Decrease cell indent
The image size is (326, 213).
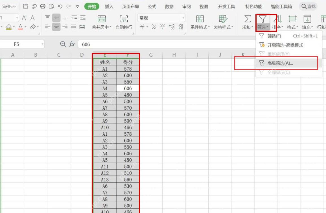point(74,18)
